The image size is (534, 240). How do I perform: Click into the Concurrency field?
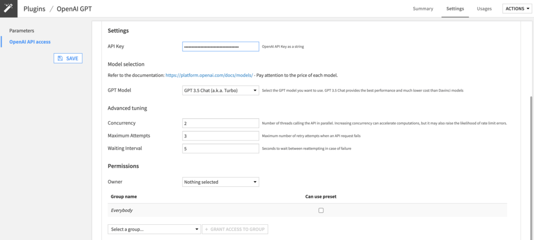[x=221, y=123]
